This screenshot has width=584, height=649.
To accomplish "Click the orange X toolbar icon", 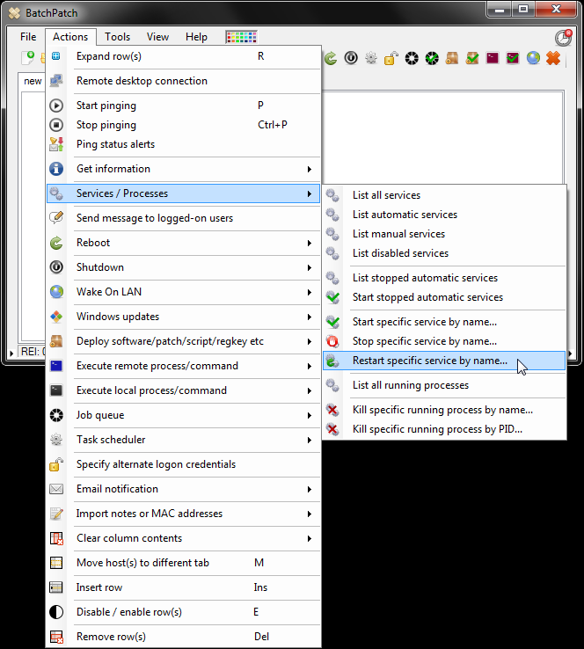I will click(x=553, y=58).
